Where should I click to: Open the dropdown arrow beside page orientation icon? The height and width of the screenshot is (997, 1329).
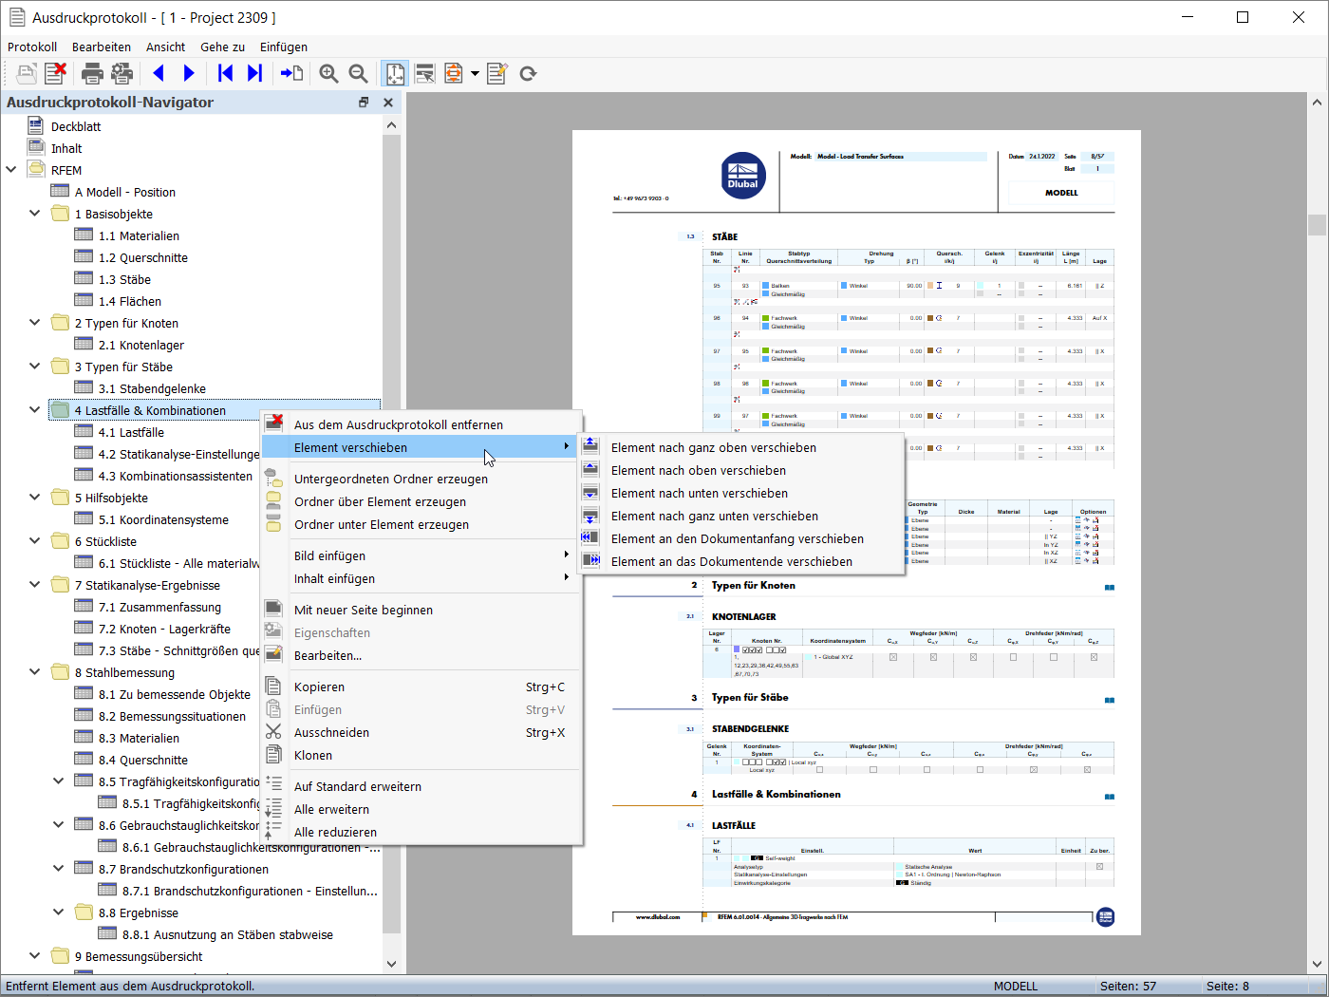click(x=475, y=73)
